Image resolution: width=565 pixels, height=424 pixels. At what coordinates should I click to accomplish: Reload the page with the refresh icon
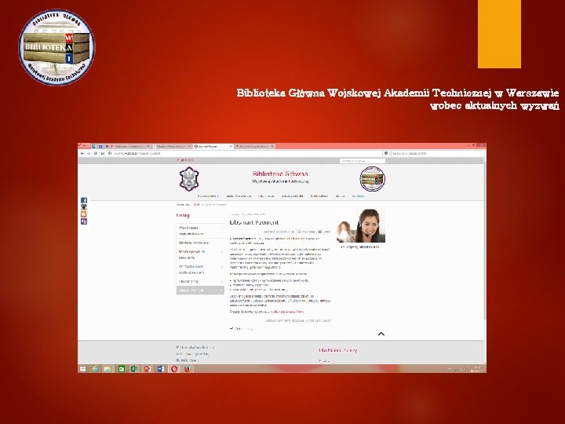pyautogui.click(x=96, y=153)
